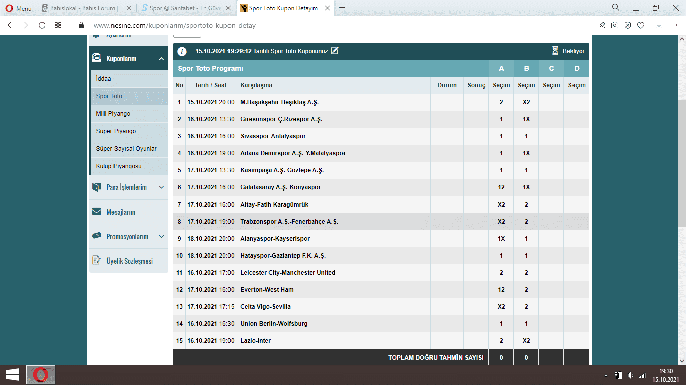This screenshot has width=686, height=385.
Task: Click the Üyelik Sözleşmesi document icon
Action: pyautogui.click(x=97, y=260)
